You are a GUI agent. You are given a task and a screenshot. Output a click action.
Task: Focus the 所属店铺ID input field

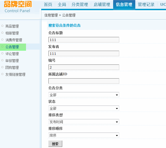point(84,81)
